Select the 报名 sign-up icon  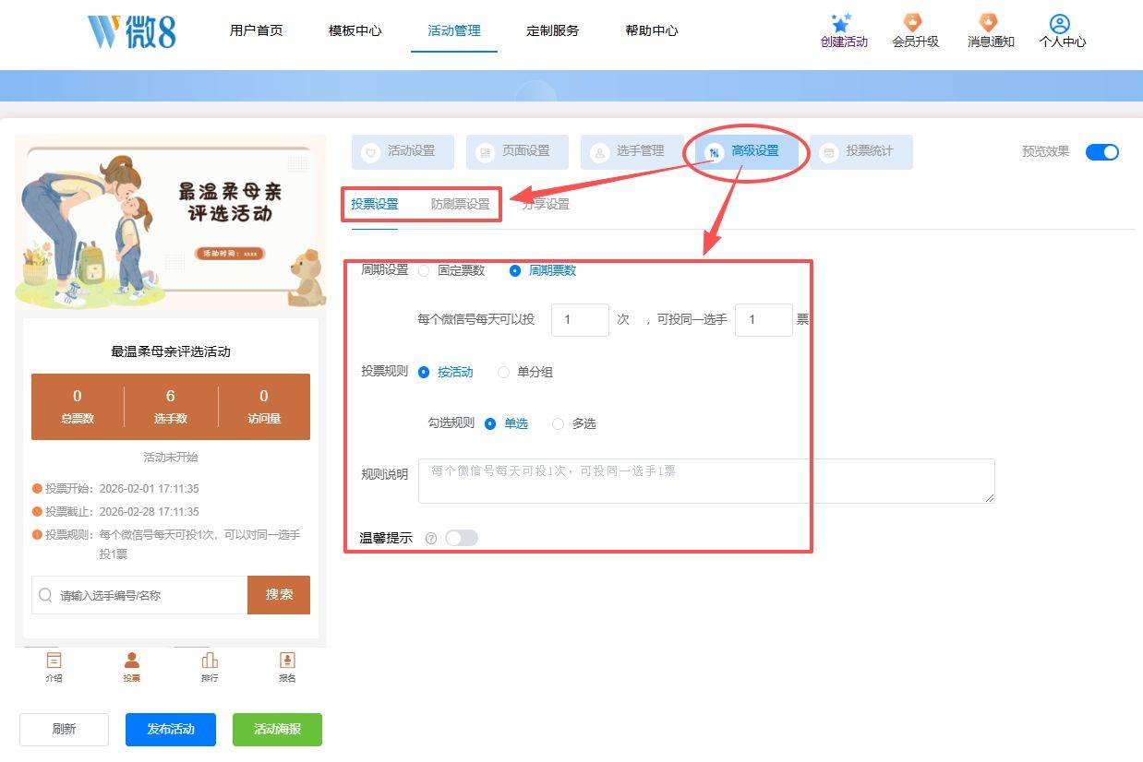coord(287,661)
